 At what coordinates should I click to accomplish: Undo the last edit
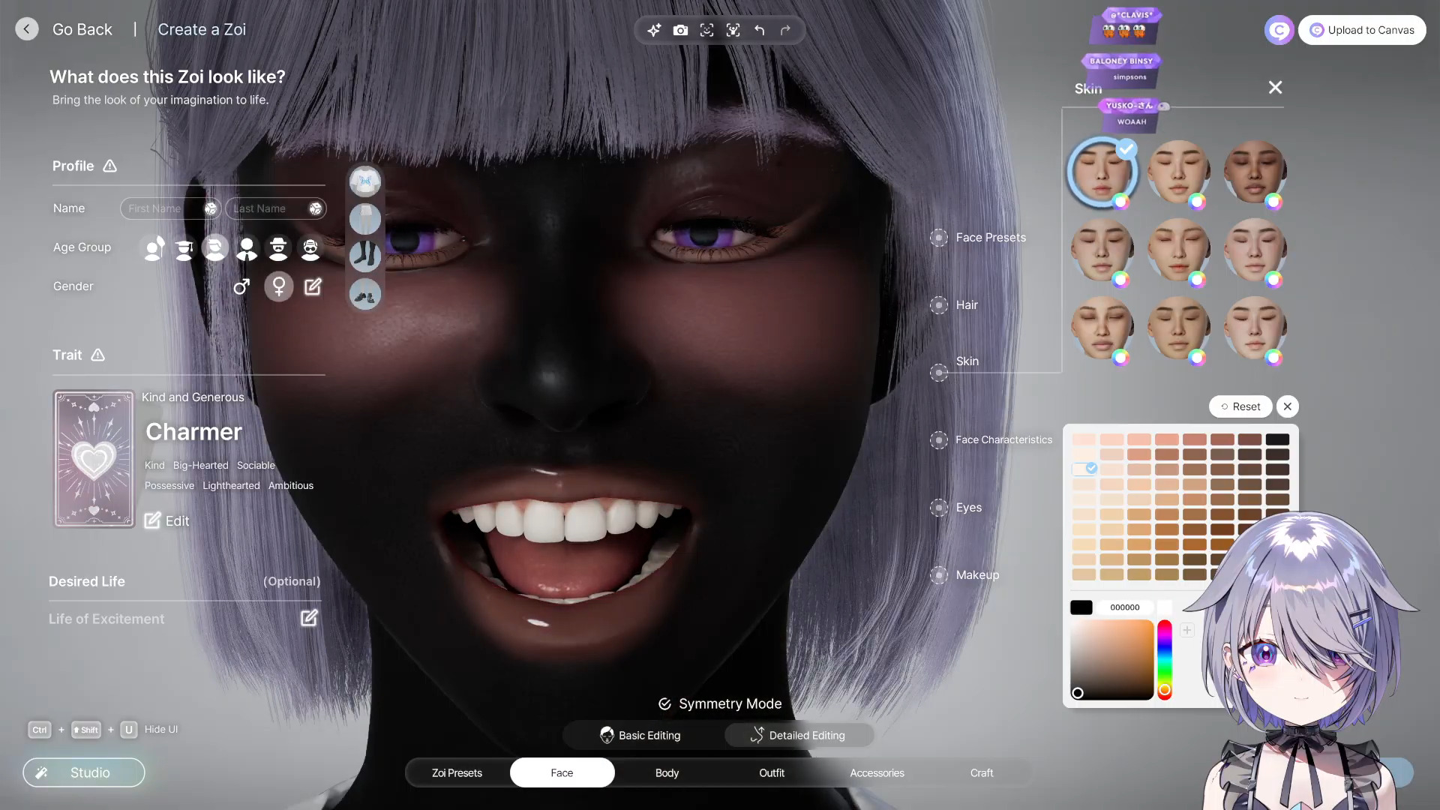pos(759,30)
